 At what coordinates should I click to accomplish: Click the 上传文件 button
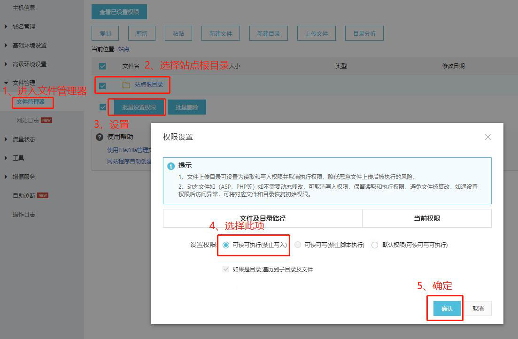point(317,34)
